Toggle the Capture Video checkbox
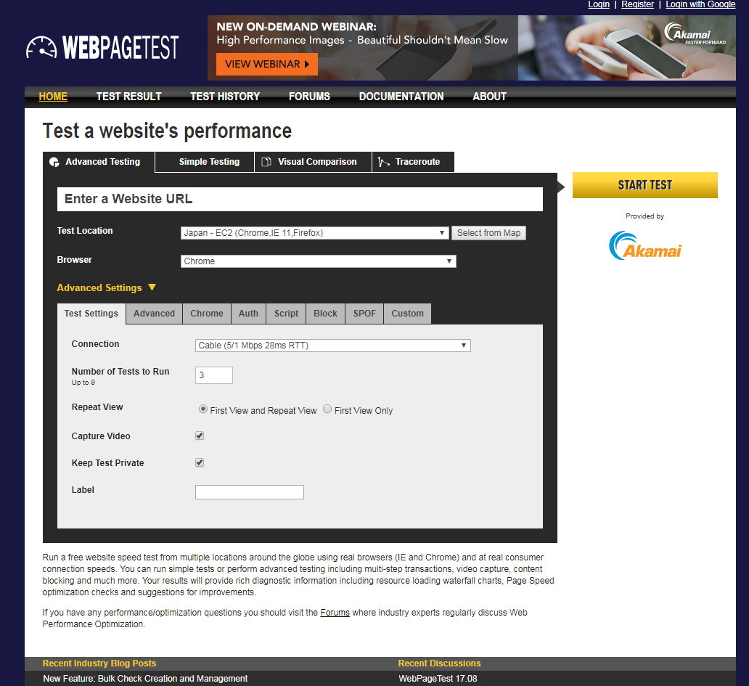The image size is (749, 686). point(200,436)
